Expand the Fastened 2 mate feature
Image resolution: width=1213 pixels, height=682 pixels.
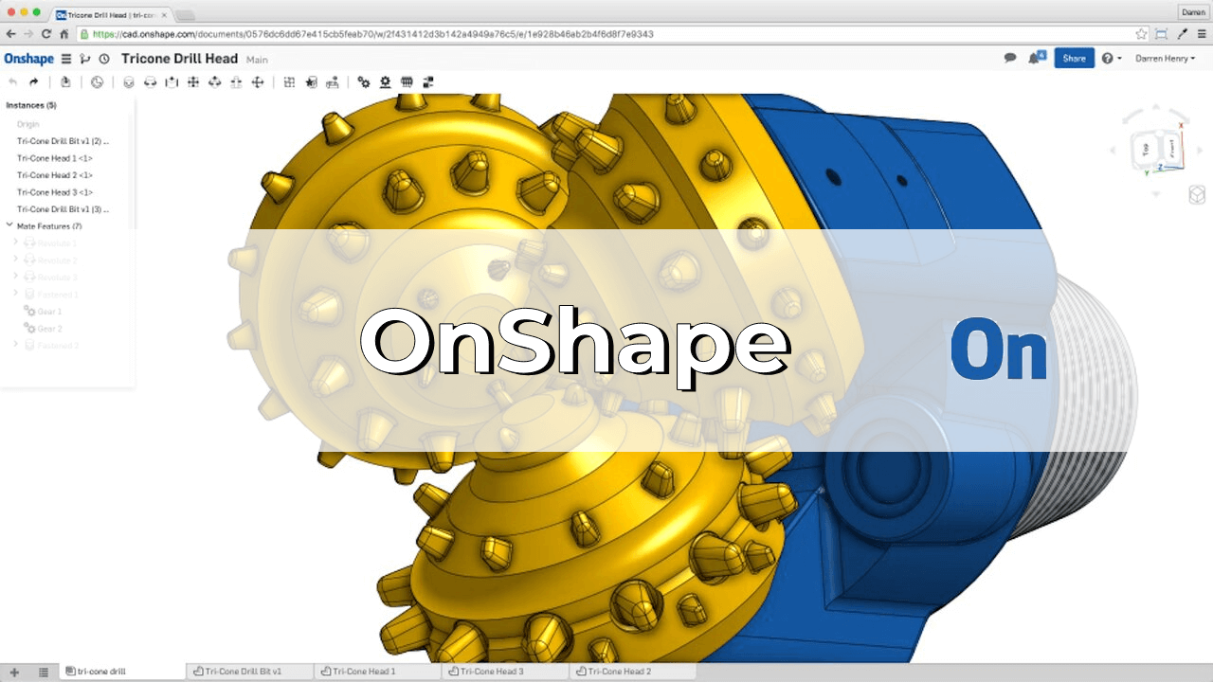pos(16,345)
